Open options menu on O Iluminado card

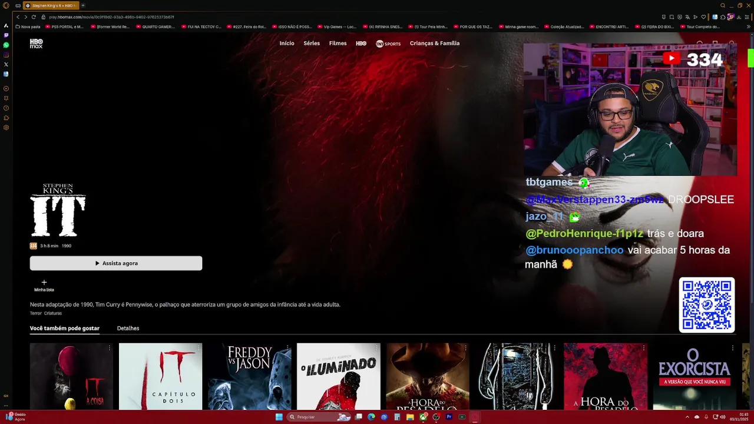click(376, 348)
